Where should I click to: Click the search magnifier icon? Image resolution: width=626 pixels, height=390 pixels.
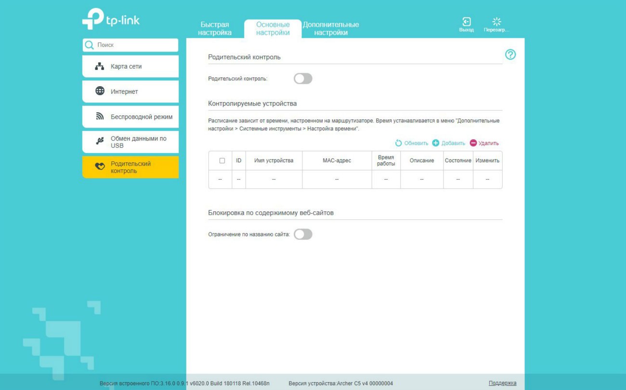pos(89,45)
